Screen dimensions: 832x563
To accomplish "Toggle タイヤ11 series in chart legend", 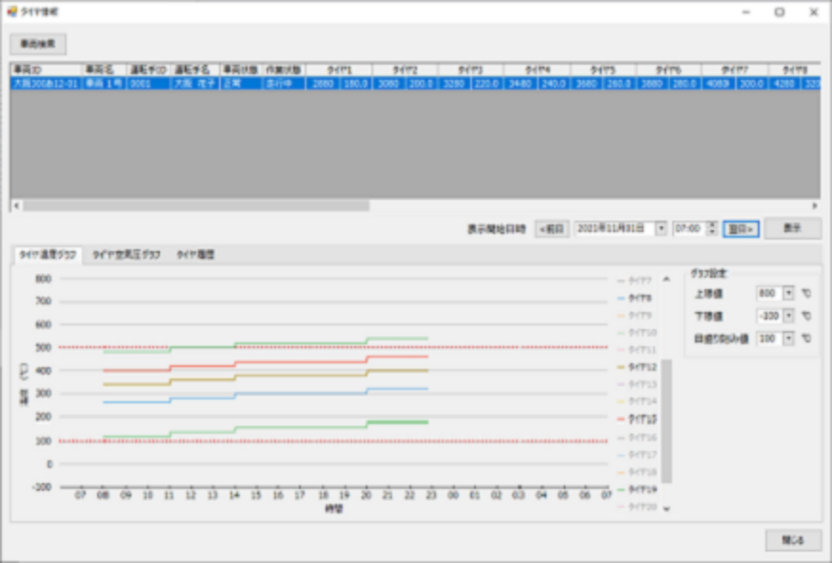I will pyautogui.click(x=637, y=350).
